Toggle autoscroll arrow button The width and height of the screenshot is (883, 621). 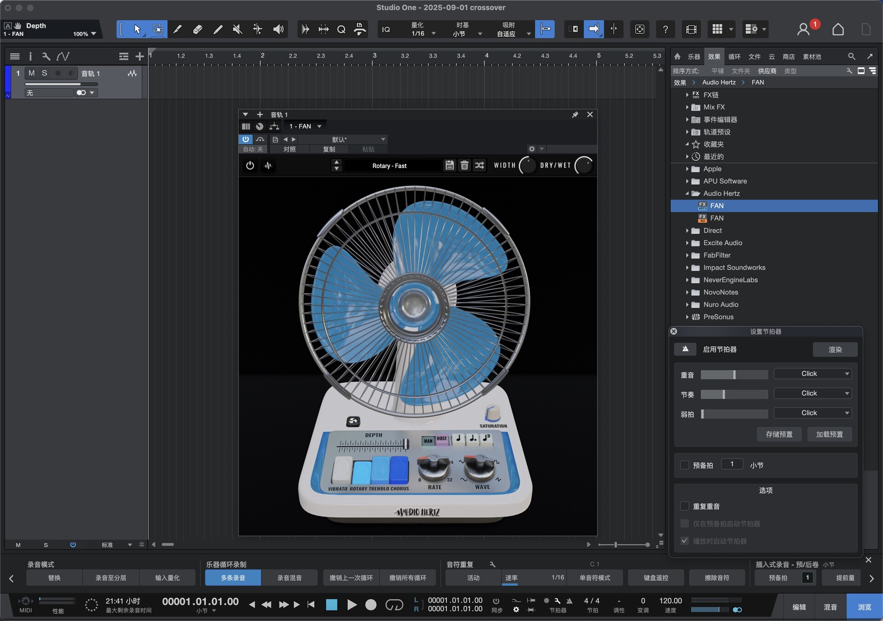pyautogui.click(x=594, y=29)
